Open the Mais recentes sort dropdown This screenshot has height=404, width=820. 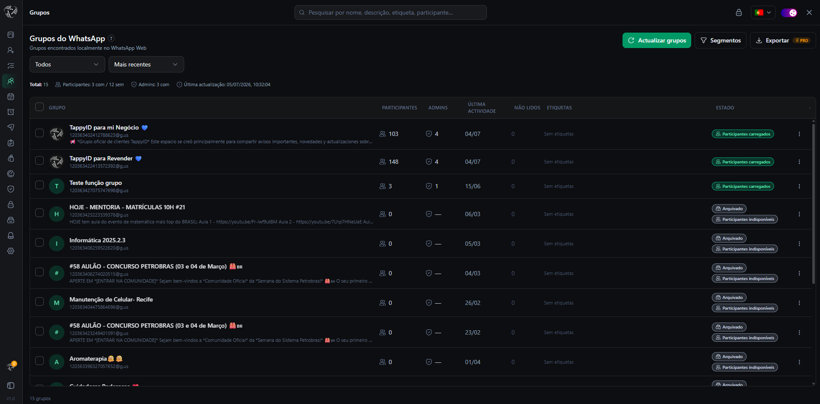(x=146, y=64)
